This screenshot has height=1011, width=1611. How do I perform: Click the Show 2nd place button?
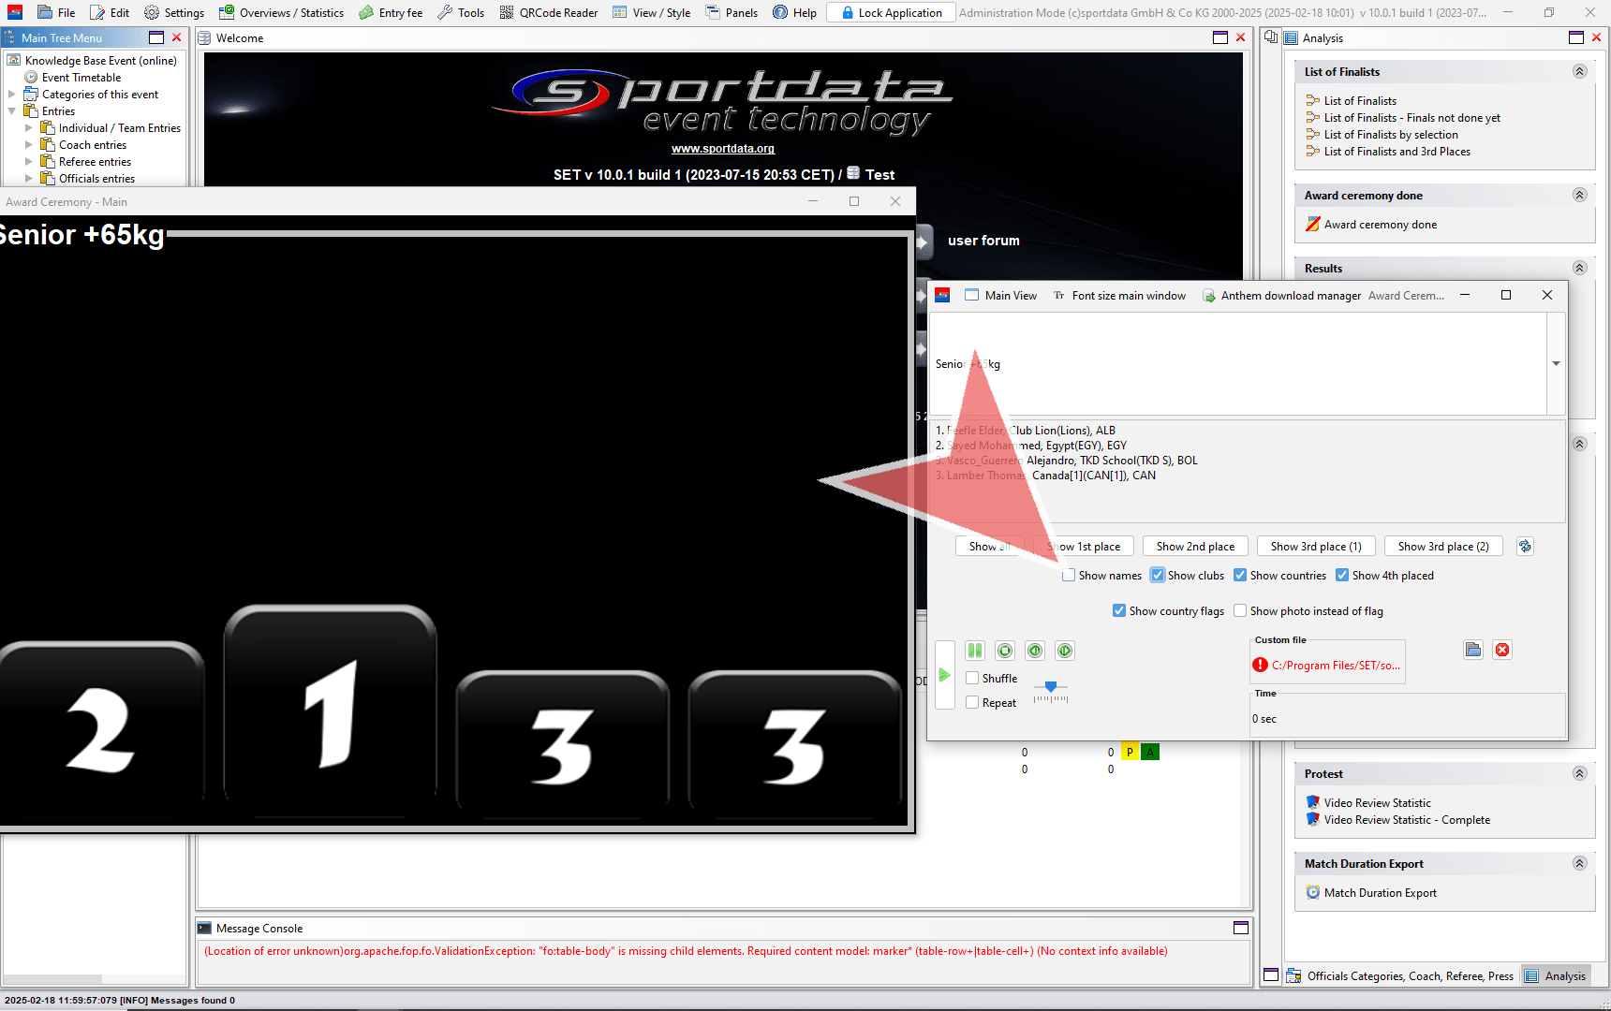tap(1195, 547)
